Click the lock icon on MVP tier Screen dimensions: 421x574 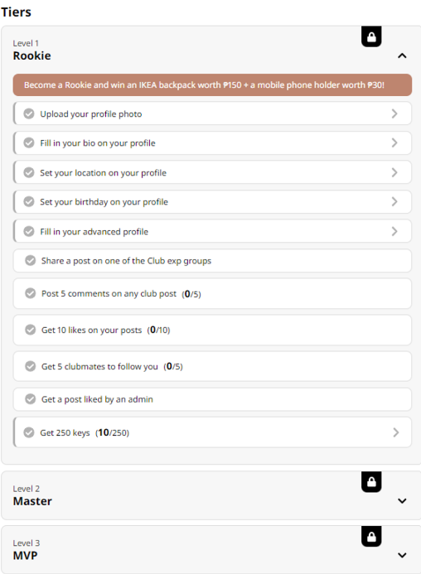point(371,537)
